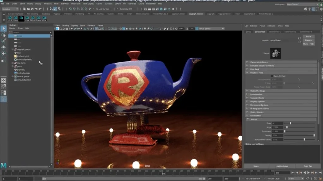
Task: Click the Copy Tab button
Action: [x=308, y=166]
